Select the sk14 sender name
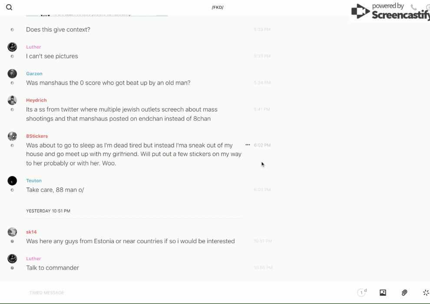The height and width of the screenshot is (304, 430). [x=31, y=232]
